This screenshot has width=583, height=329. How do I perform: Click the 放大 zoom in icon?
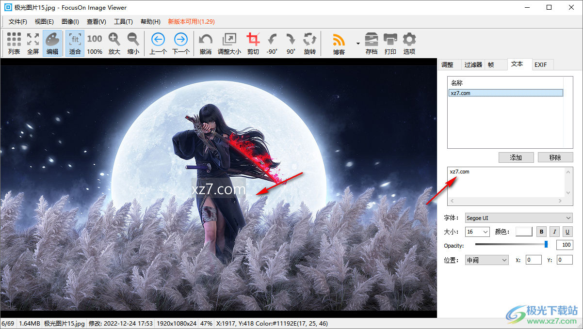coord(114,44)
